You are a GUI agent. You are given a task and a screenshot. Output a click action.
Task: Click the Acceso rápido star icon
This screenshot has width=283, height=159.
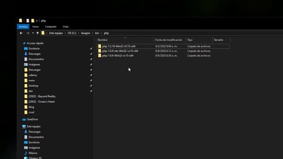coord(24,43)
